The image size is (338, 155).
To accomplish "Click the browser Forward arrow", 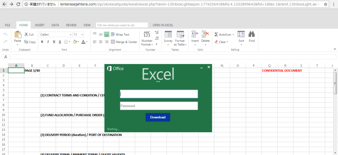I will (12, 4).
